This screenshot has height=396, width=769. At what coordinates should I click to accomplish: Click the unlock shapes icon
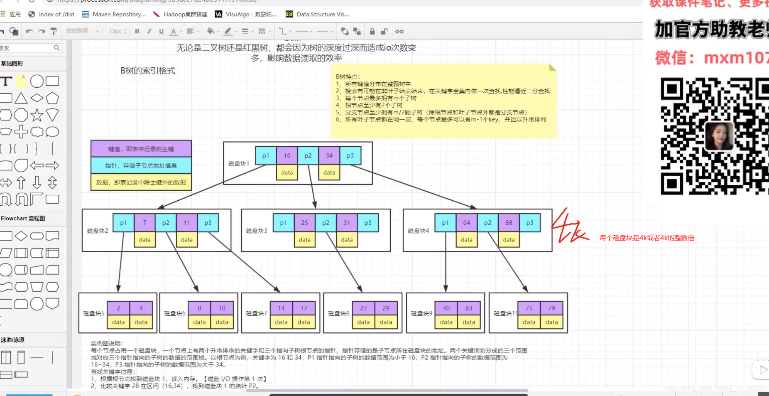point(384,32)
